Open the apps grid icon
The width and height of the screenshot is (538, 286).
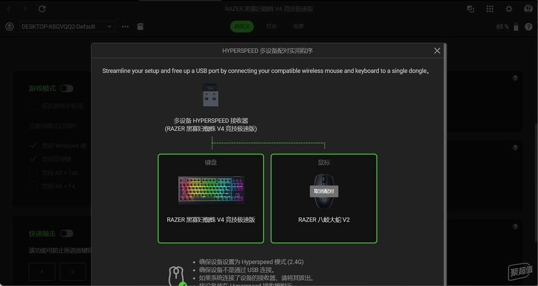(490, 9)
